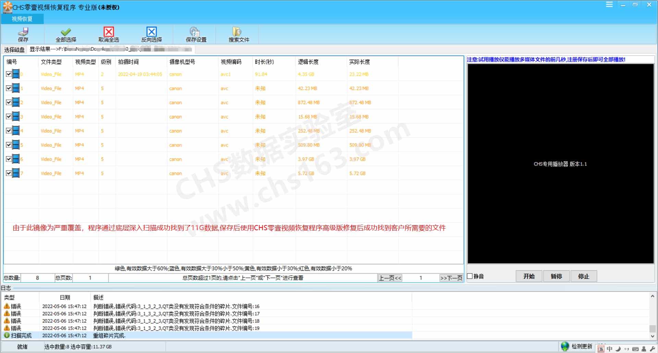Sort by 文件类型 column header

(x=55, y=62)
